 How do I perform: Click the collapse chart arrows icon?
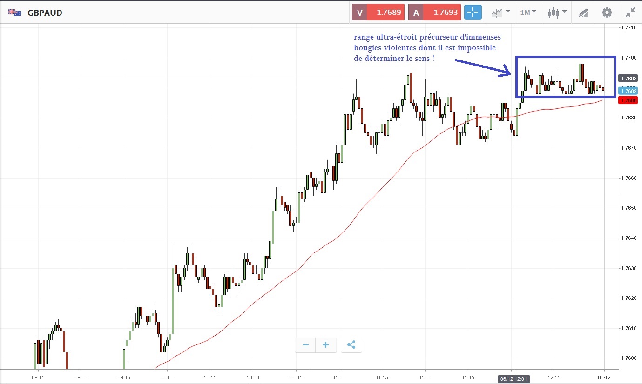[630, 13]
